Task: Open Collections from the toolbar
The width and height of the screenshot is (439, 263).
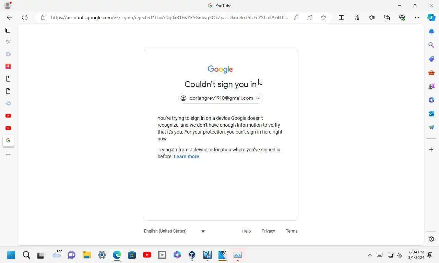Action: coord(387,17)
